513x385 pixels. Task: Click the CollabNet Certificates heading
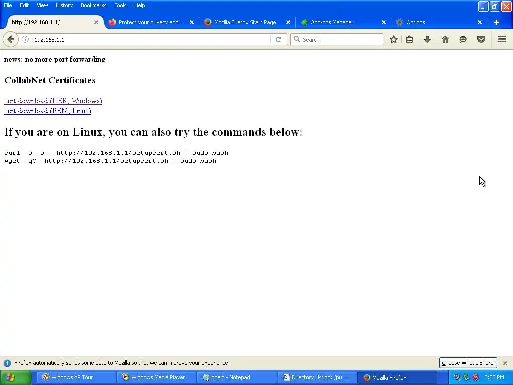click(50, 81)
